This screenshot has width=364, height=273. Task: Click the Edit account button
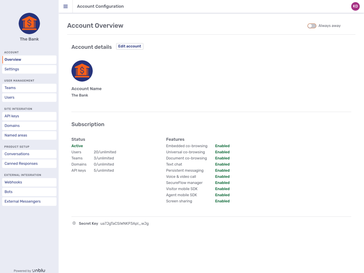click(x=130, y=46)
